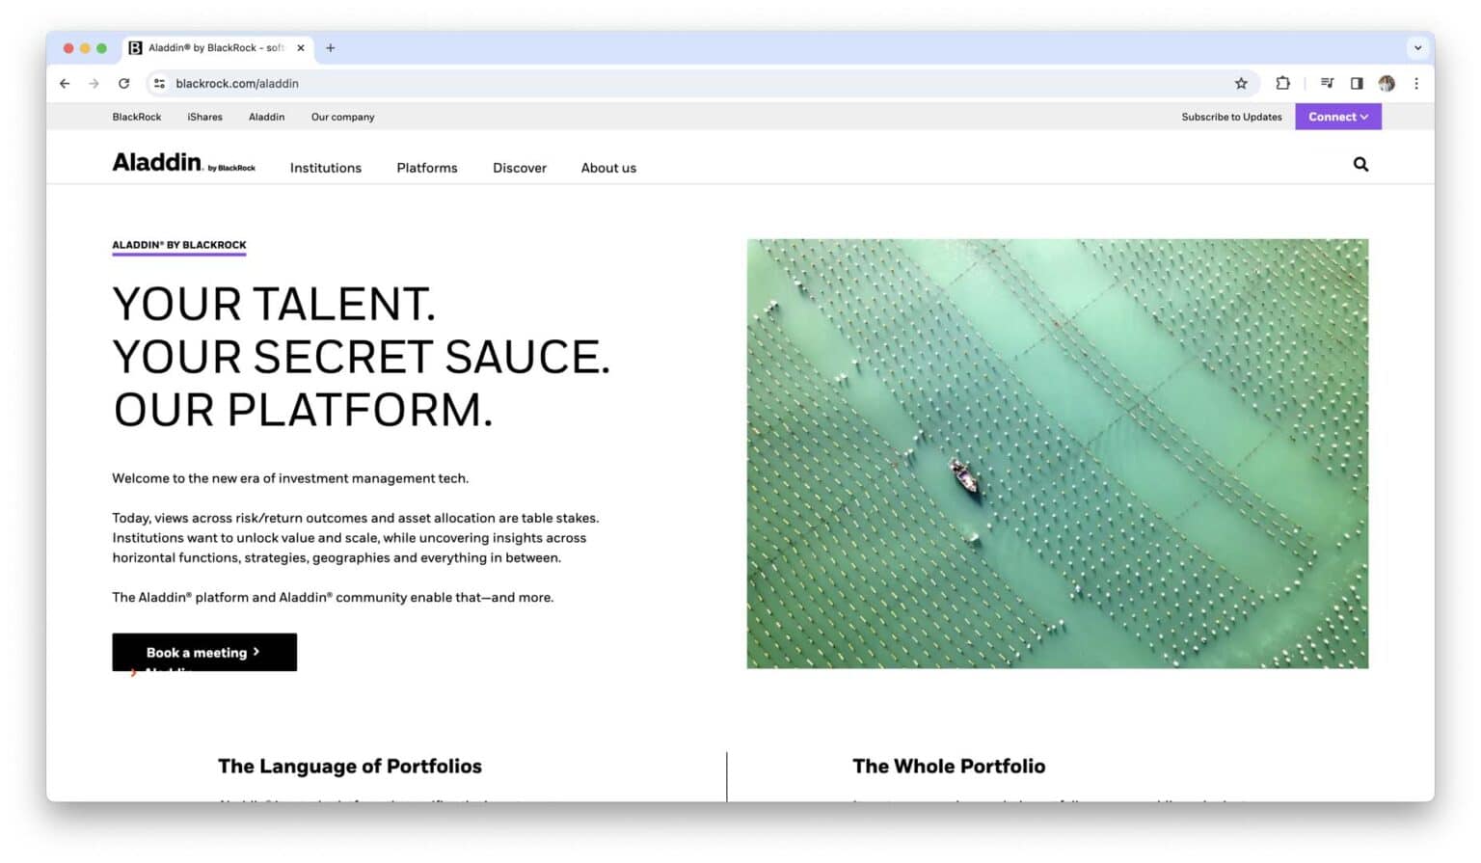The height and width of the screenshot is (863, 1481).
Task: Reload the current page
Action: click(x=124, y=83)
